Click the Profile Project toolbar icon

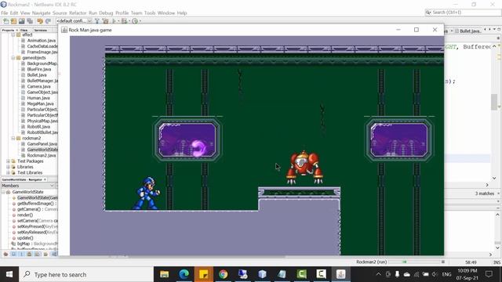click(x=135, y=21)
